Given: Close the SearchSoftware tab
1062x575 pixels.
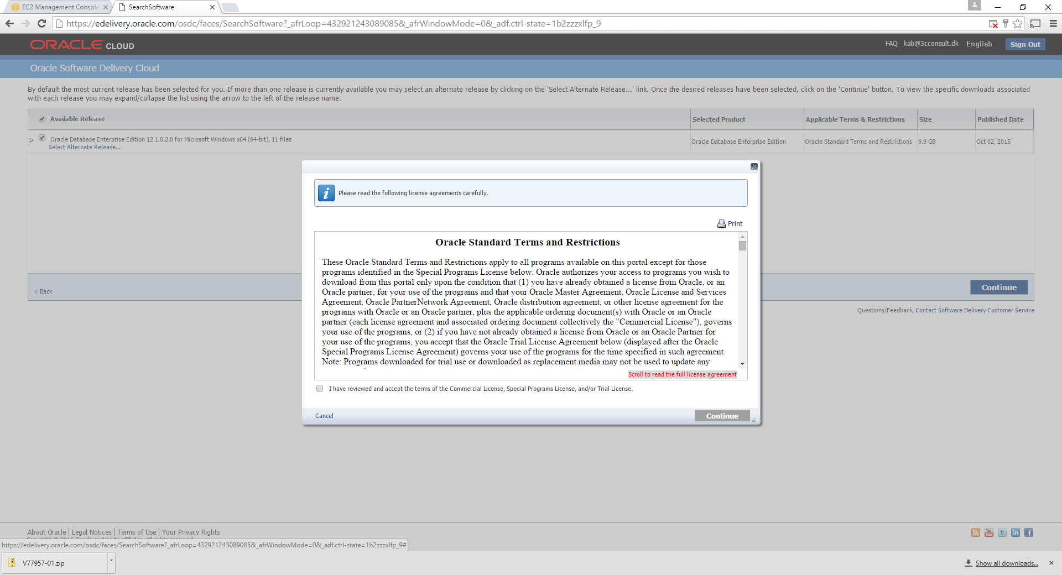Looking at the screenshot, I should 212,7.
